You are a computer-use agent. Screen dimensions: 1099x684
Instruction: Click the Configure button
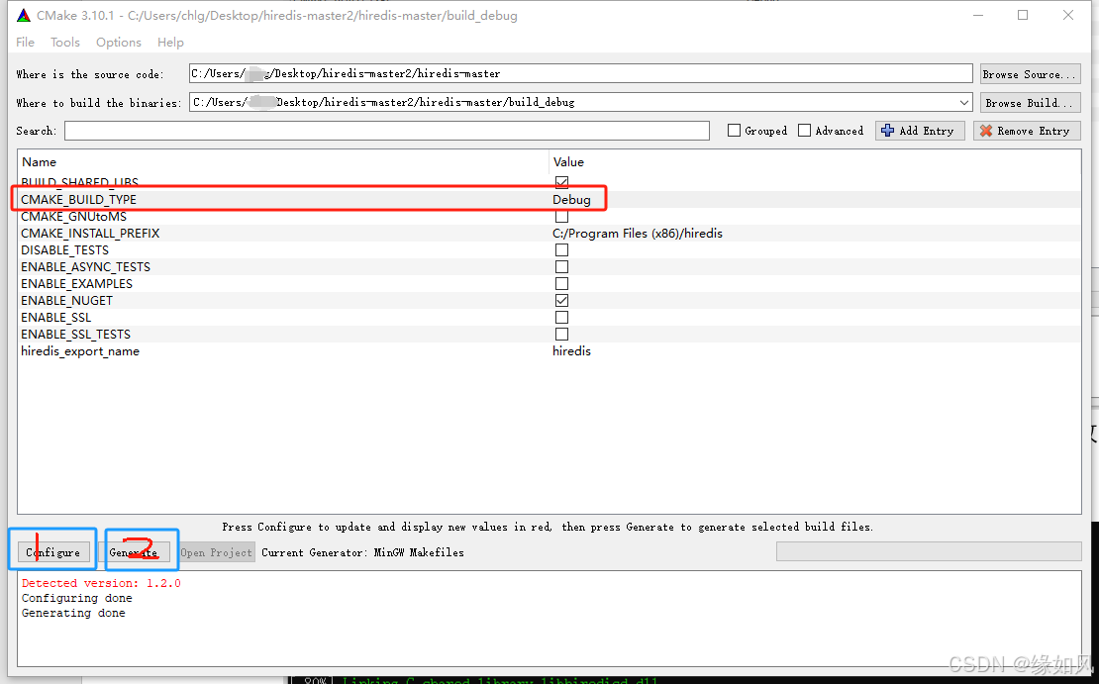[x=53, y=552]
